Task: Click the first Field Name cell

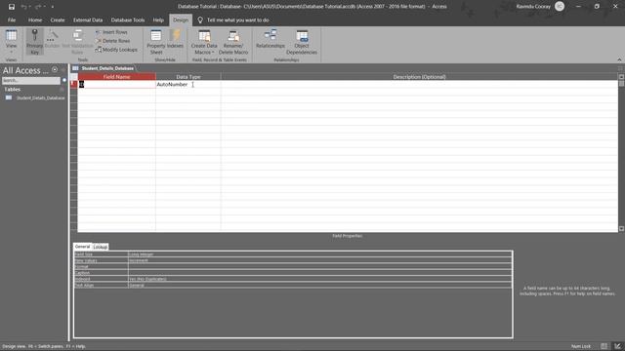Action: (x=117, y=85)
